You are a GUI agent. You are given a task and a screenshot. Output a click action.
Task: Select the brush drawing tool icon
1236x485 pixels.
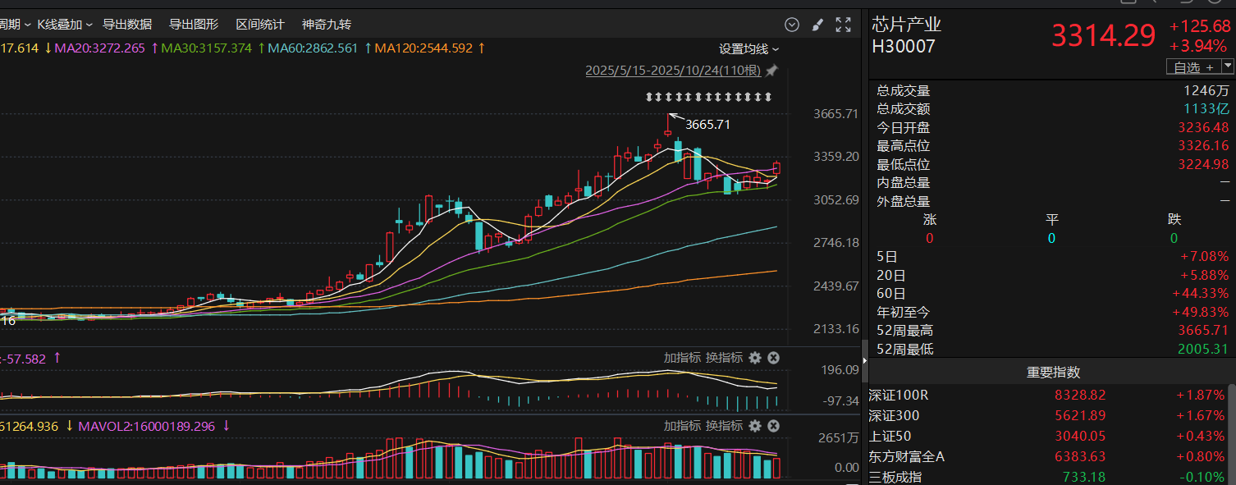click(817, 25)
